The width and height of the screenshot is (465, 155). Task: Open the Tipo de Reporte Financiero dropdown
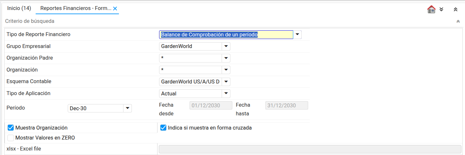pyautogui.click(x=297, y=34)
